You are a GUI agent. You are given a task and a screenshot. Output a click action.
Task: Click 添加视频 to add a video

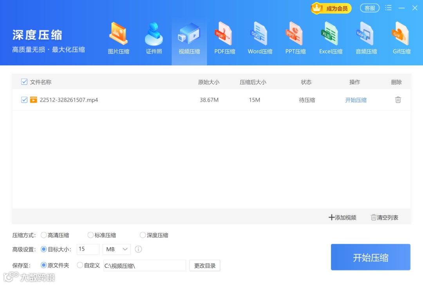342,217
